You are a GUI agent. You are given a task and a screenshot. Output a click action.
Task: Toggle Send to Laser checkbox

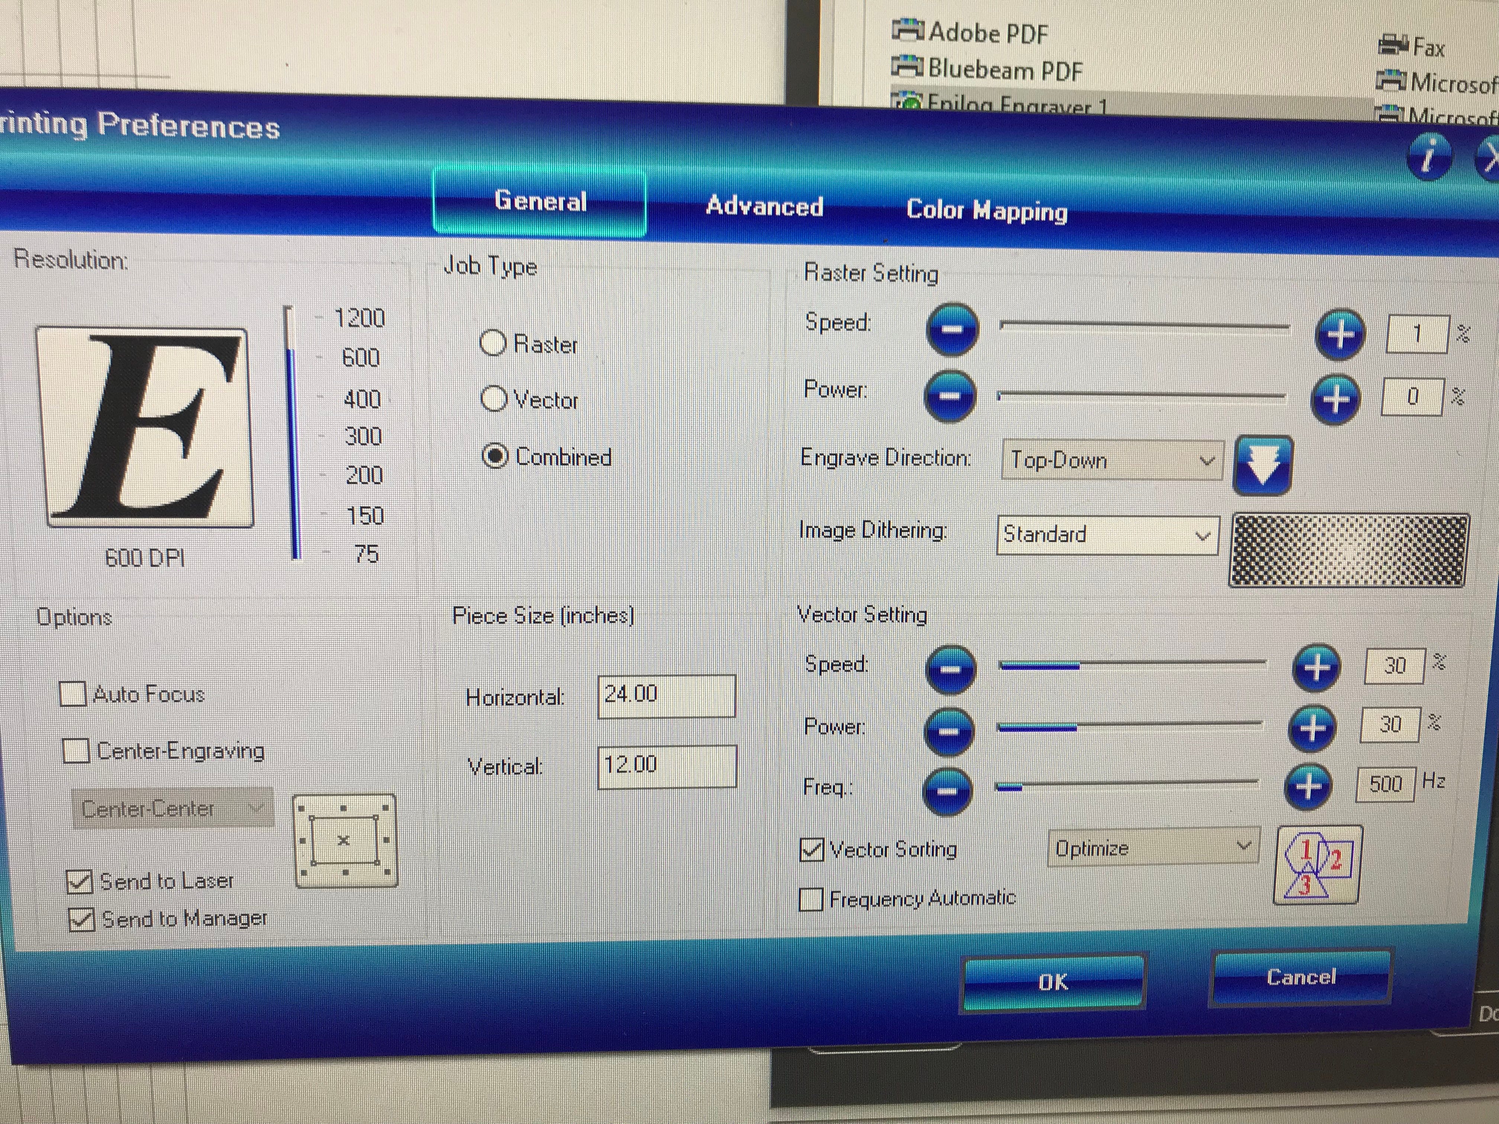click(x=150, y=881)
